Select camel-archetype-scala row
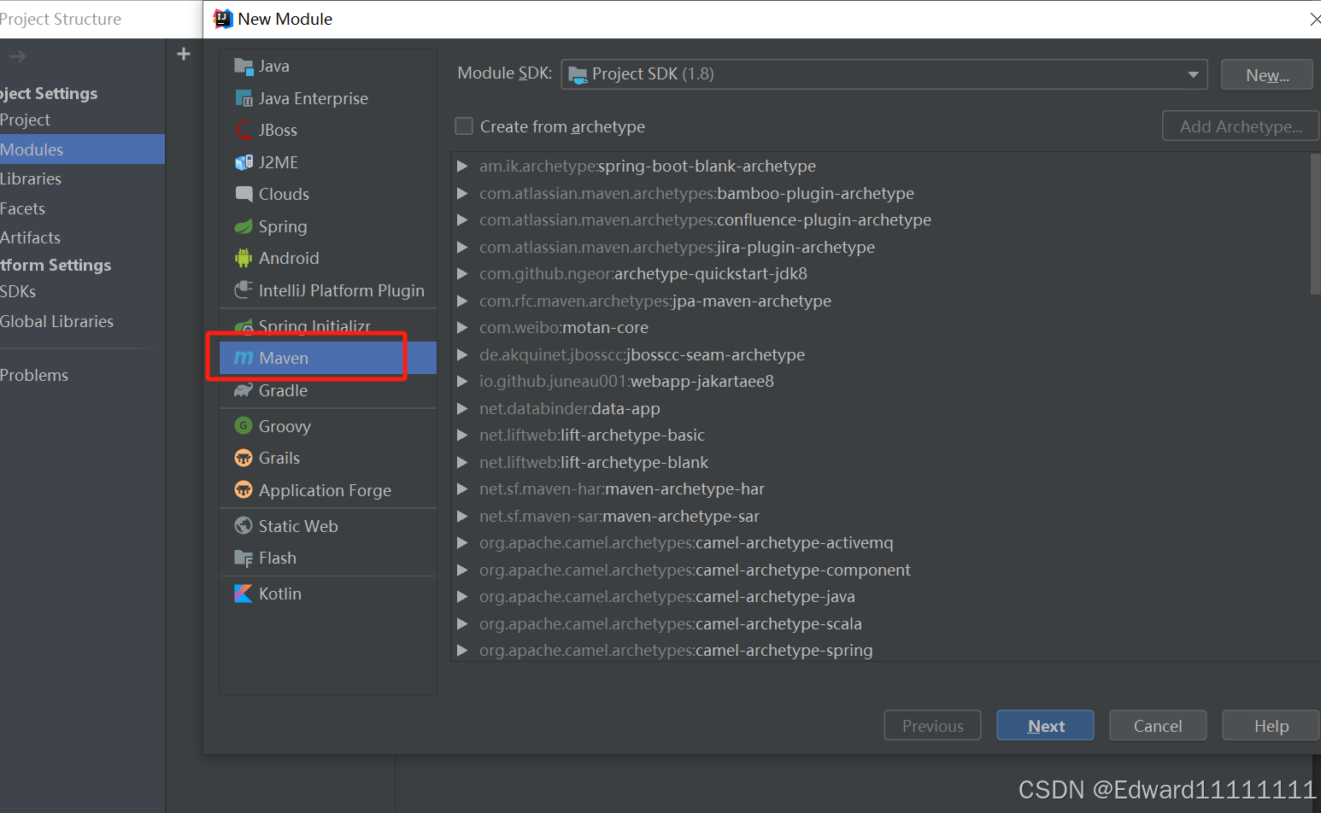This screenshot has height=813, width=1321. [x=880, y=623]
